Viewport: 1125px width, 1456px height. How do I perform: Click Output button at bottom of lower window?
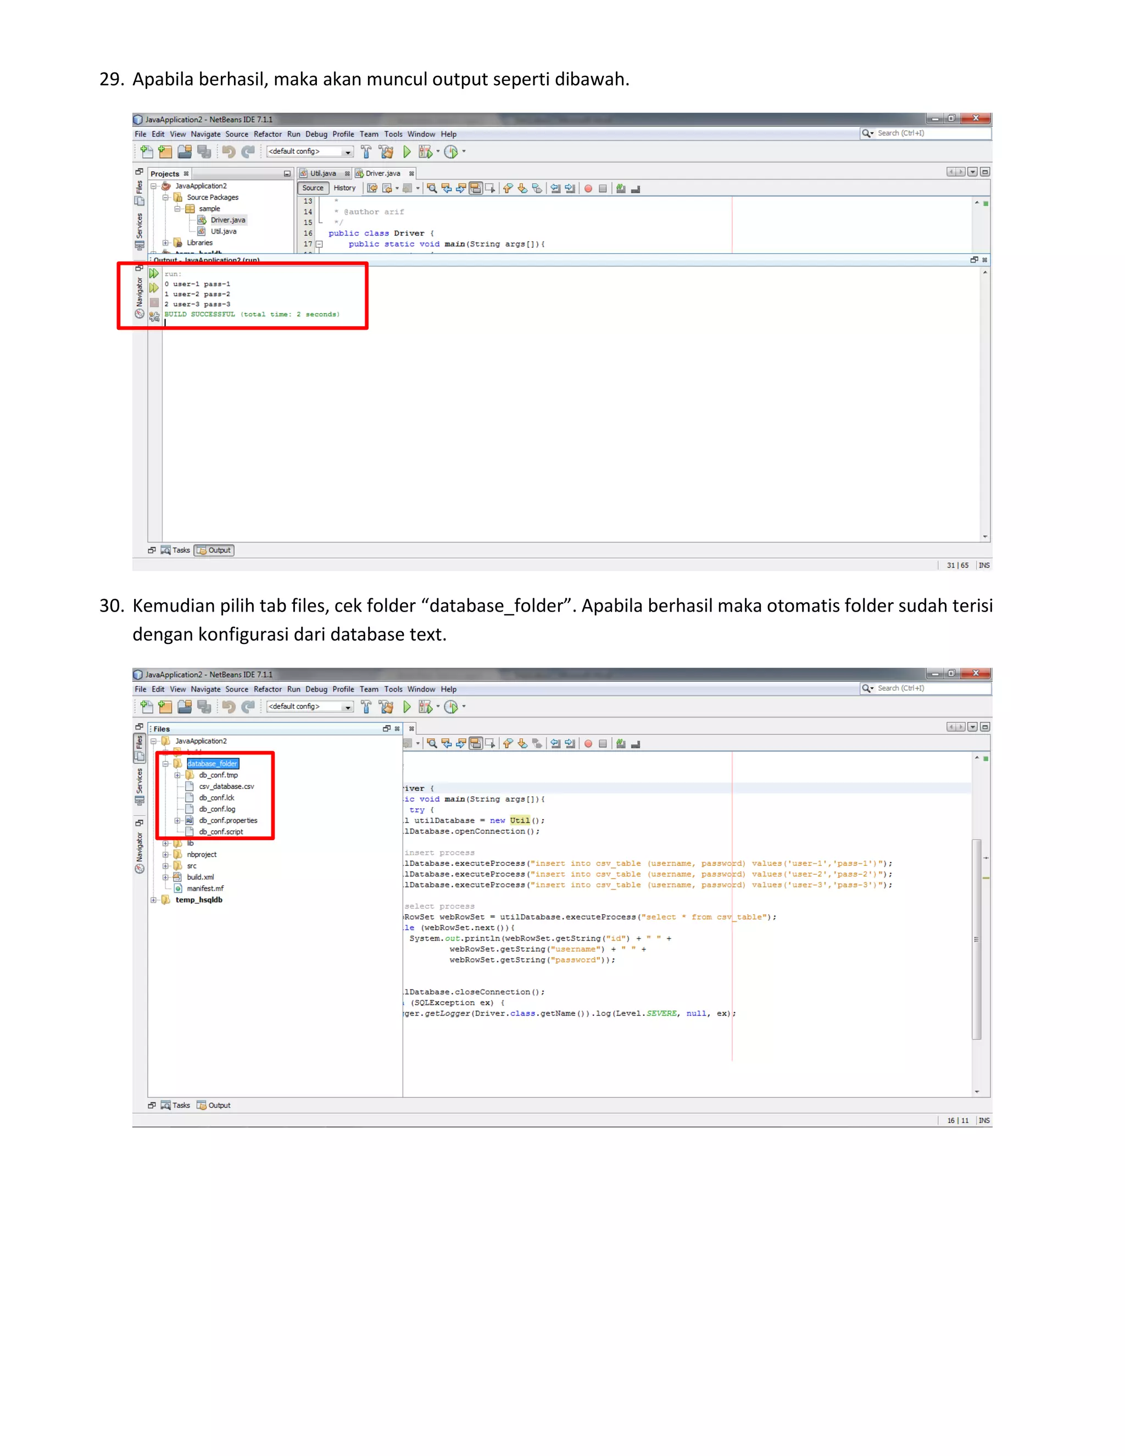coord(214,1105)
